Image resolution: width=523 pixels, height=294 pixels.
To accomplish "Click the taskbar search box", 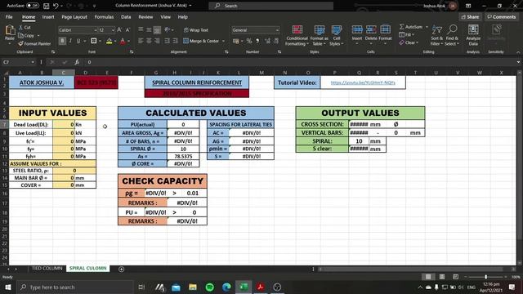I will click(x=75, y=287).
